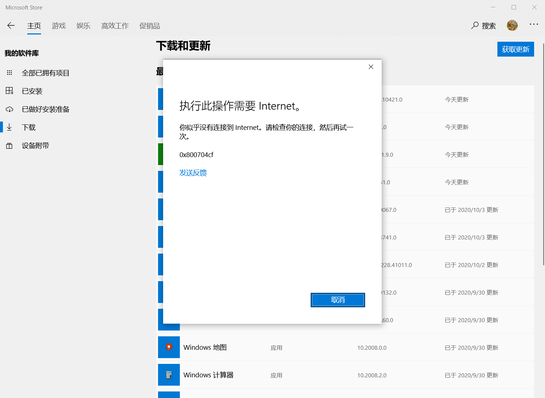
Task: Go back with the arrow icon
Action: [11, 25]
